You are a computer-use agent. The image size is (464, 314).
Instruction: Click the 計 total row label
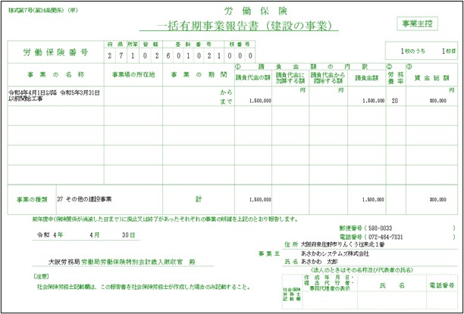coord(199,199)
